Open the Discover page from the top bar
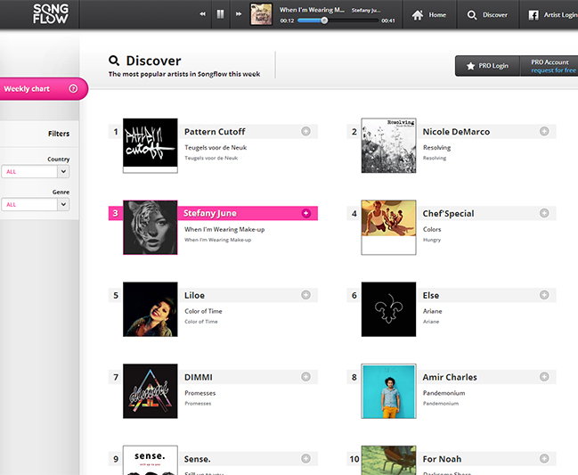 487,15
